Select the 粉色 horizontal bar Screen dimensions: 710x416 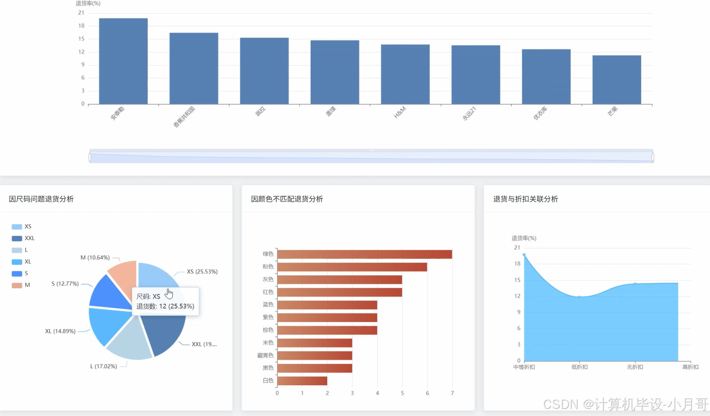(352, 267)
